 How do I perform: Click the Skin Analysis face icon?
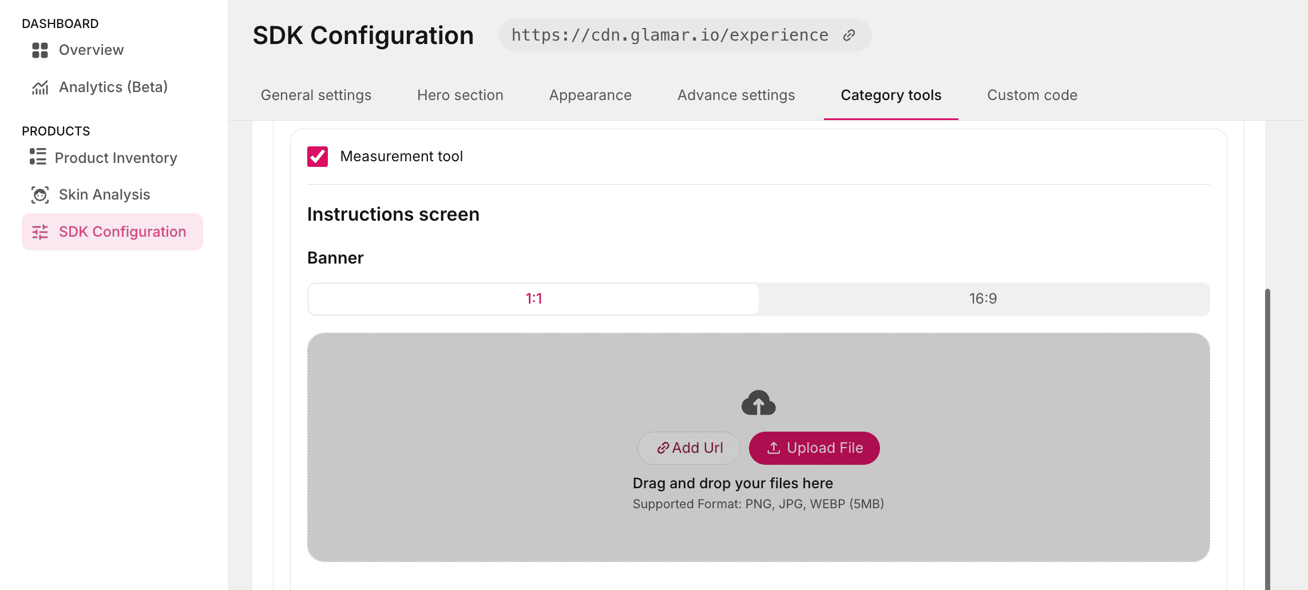coord(40,195)
